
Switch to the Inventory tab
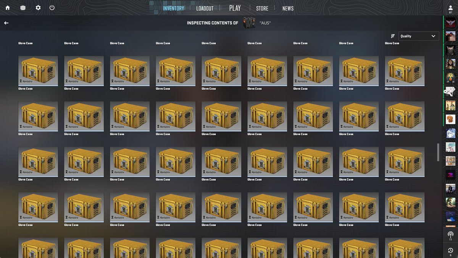(x=173, y=8)
